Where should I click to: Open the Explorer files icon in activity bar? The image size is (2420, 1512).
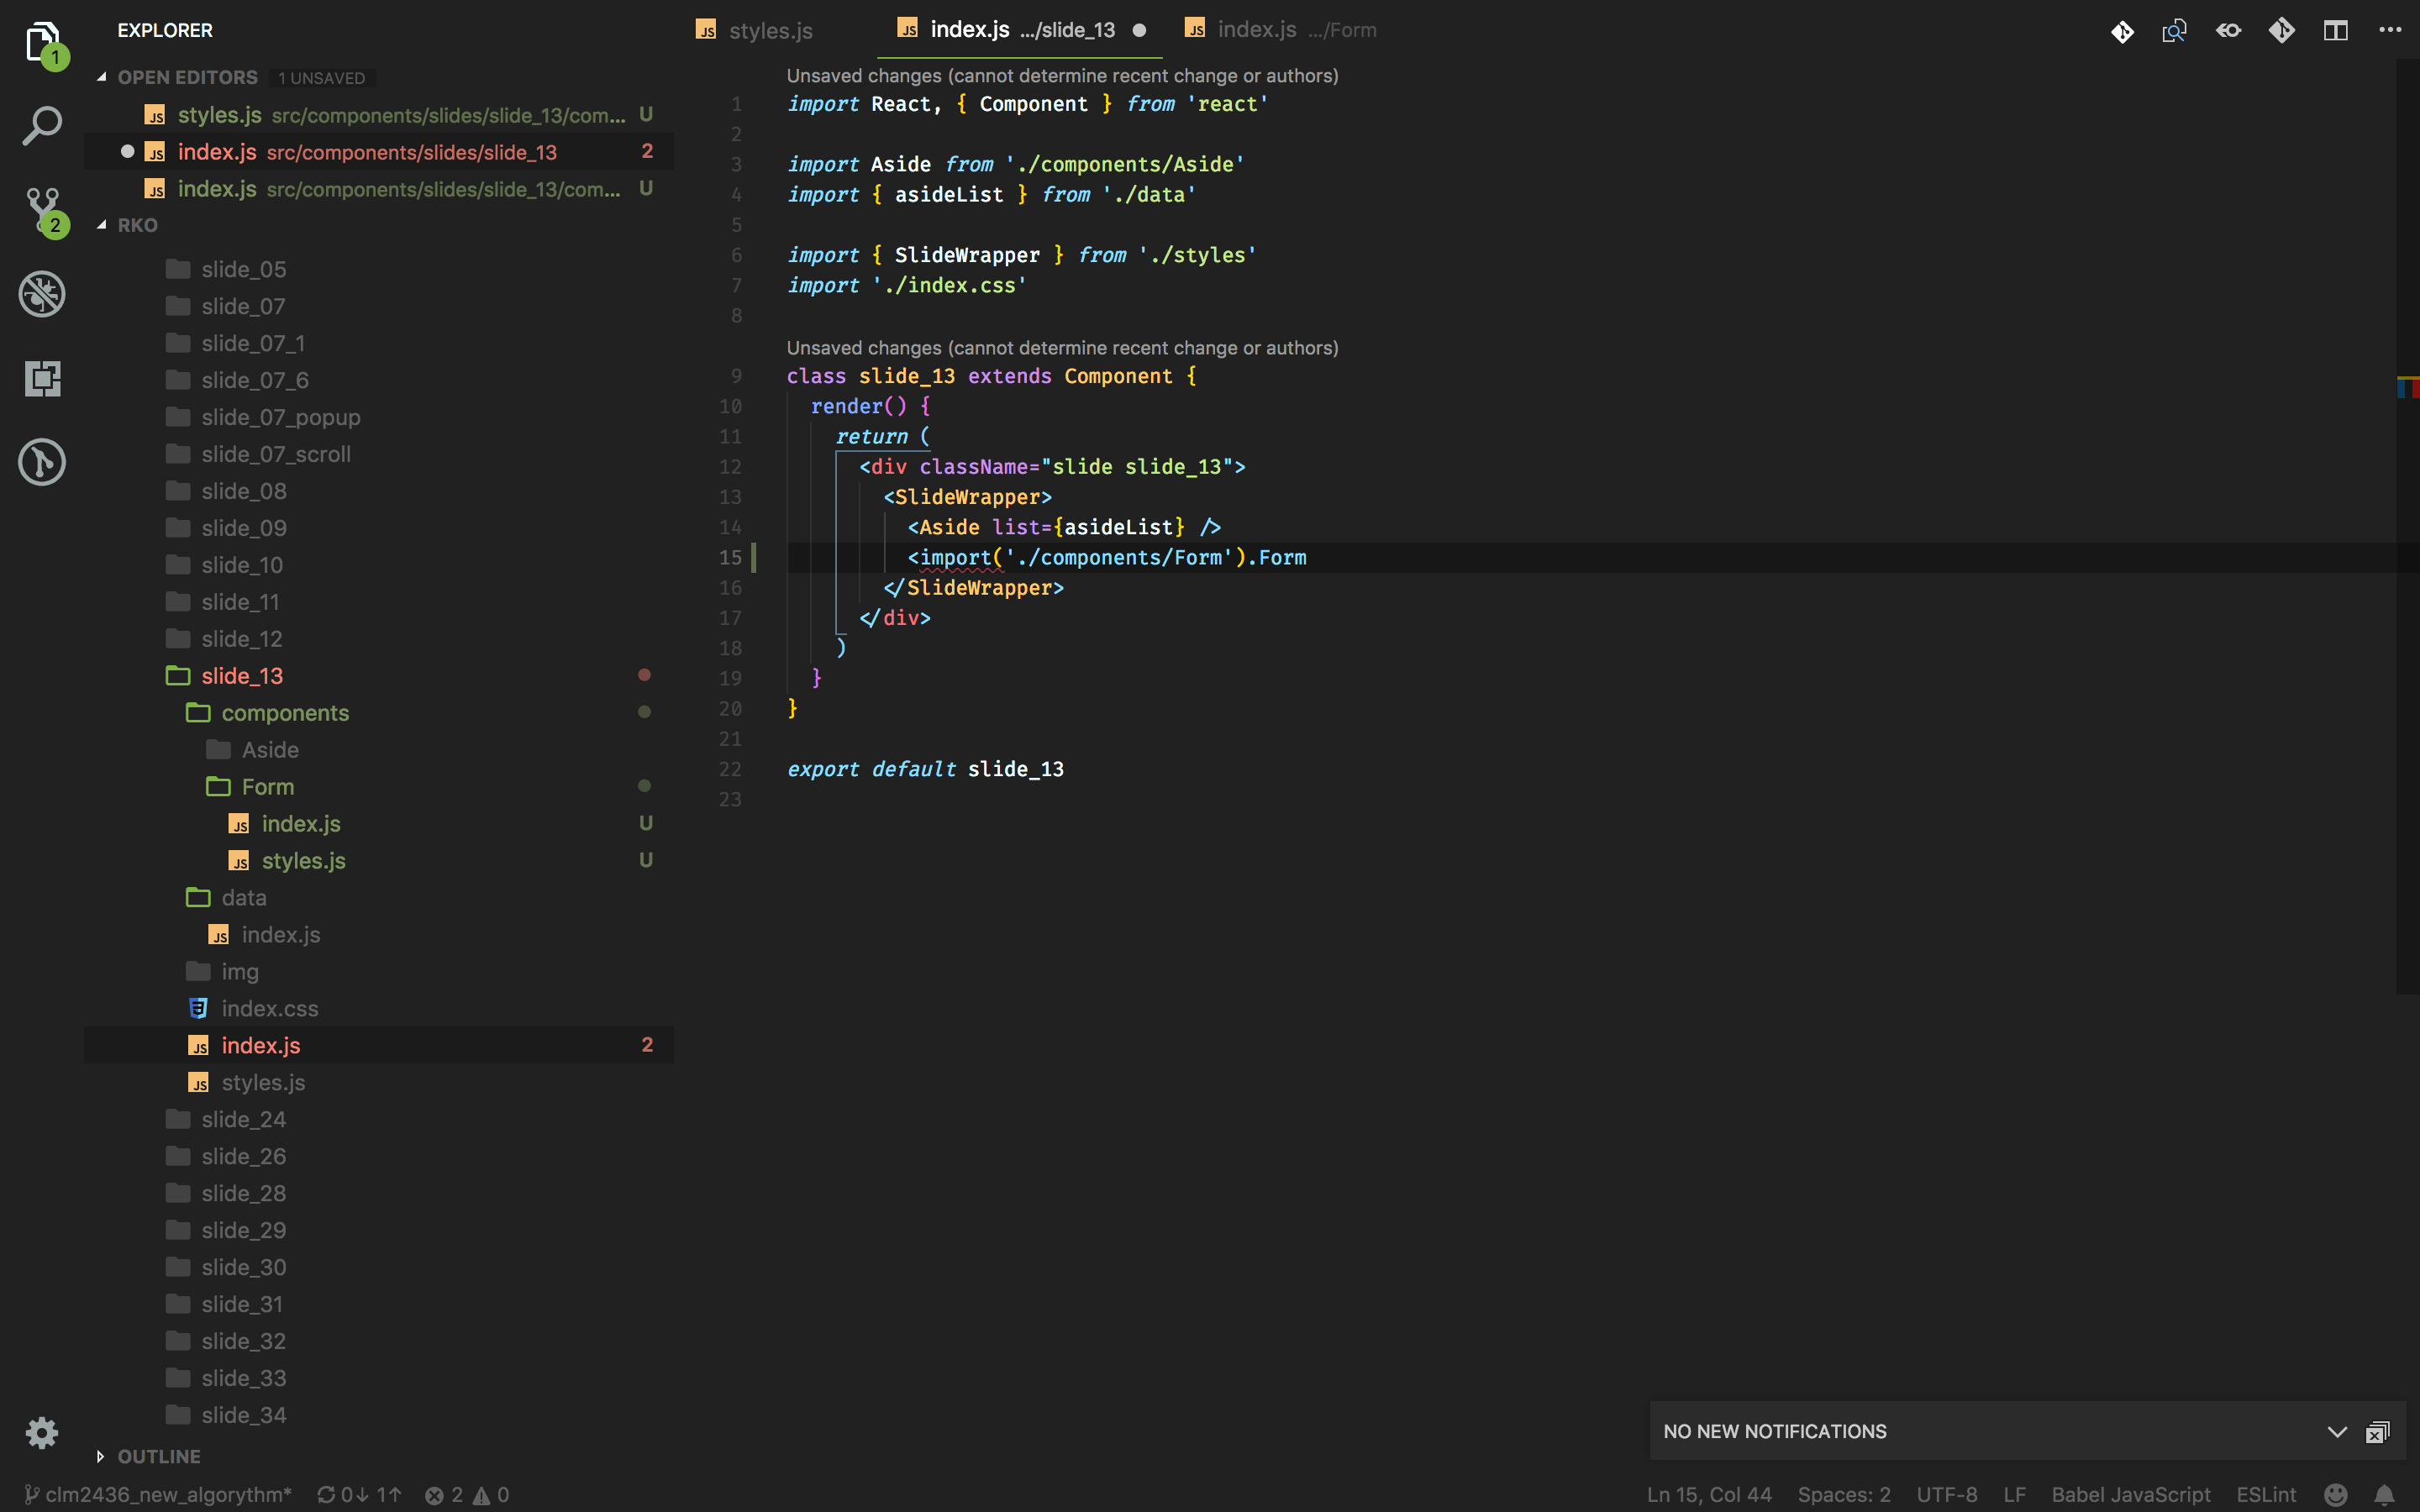click(x=41, y=42)
